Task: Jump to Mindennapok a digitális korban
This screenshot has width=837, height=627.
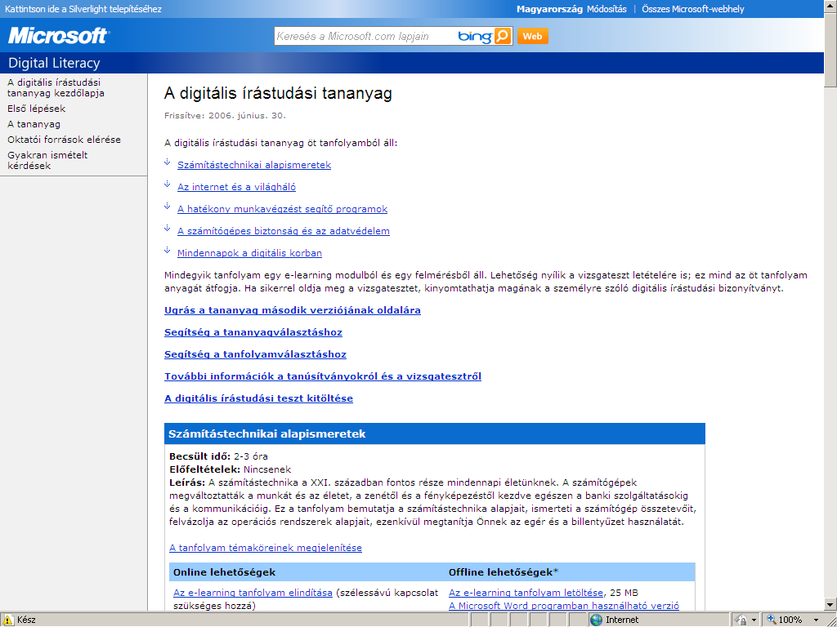Action: click(249, 253)
